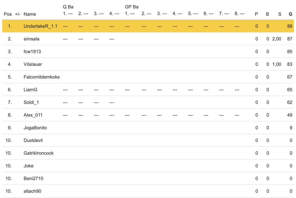This screenshot has width=296, height=198.
Task: Click simsala's 2,00 S value
Action: click(276, 39)
